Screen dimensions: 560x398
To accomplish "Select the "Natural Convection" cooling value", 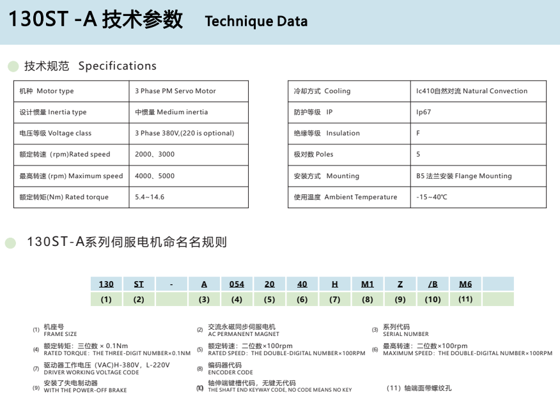I will (x=472, y=91).
